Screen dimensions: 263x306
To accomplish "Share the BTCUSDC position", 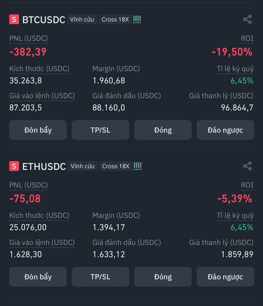I will click(x=247, y=19).
